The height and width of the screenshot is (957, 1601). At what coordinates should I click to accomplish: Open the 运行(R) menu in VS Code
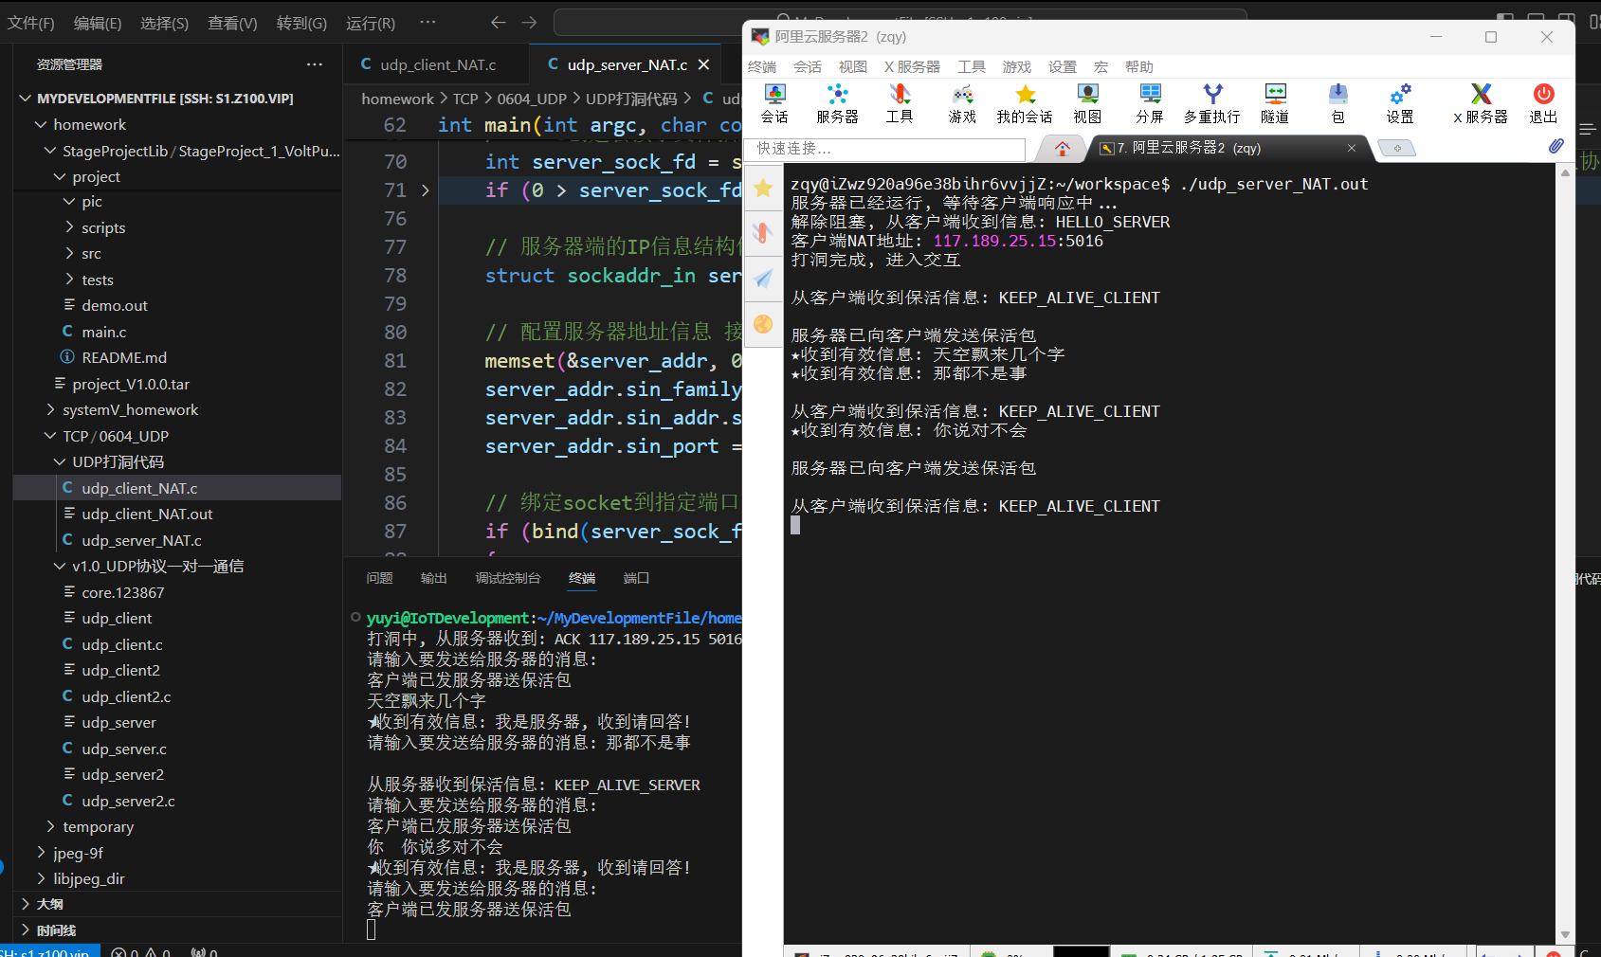pyautogui.click(x=371, y=23)
